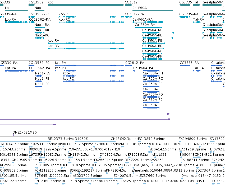This screenshot has height=185, width=225.
Task: Click the Ca-P60A-RC transcript label
Action: [152, 51]
